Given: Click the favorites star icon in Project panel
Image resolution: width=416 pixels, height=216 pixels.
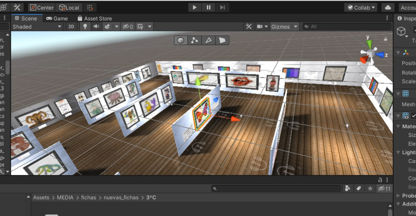Looking at the screenshot, I should pyautogui.click(x=370, y=188).
